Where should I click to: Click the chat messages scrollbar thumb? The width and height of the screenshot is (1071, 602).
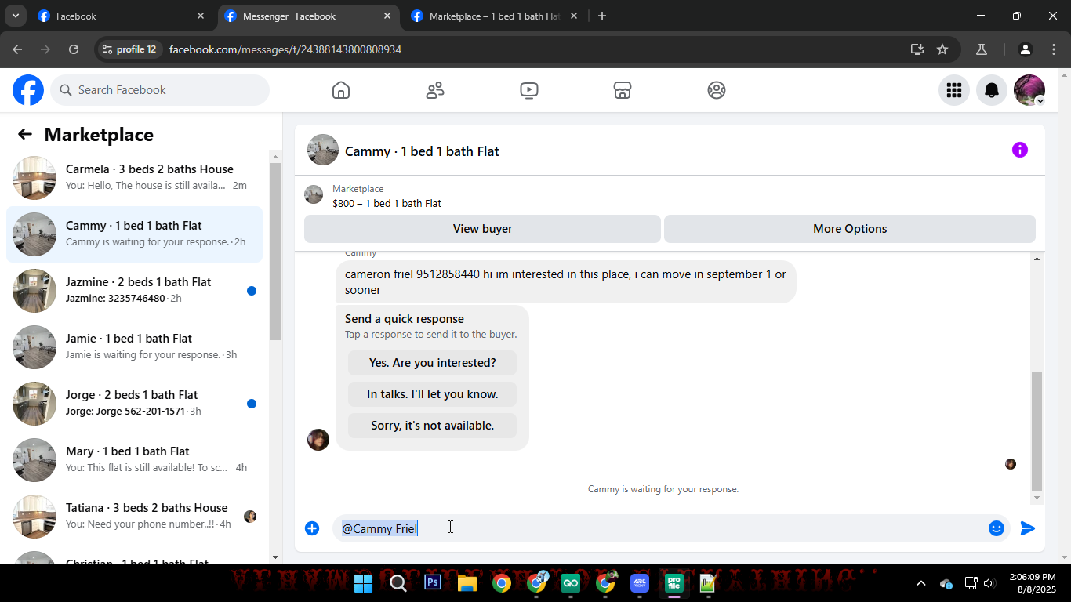click(x=1037, y=430)
